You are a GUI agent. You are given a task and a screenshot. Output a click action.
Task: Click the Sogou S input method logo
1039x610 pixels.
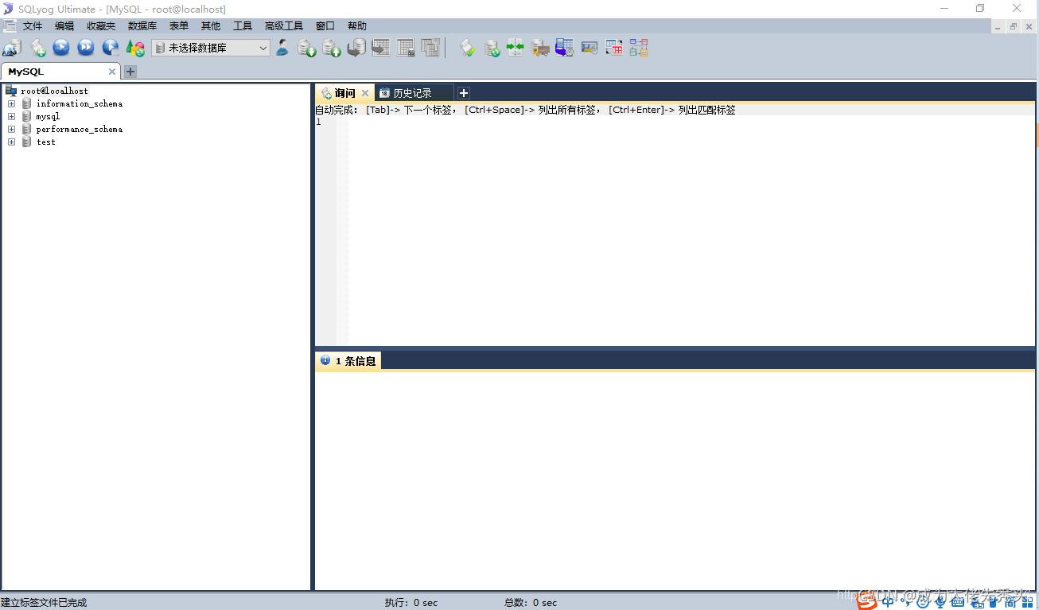[x=866, y=601]
